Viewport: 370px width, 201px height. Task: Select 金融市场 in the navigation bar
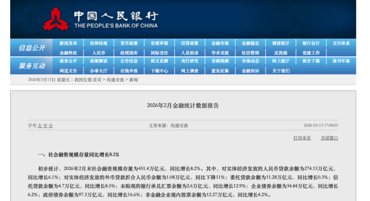(220, 43)
